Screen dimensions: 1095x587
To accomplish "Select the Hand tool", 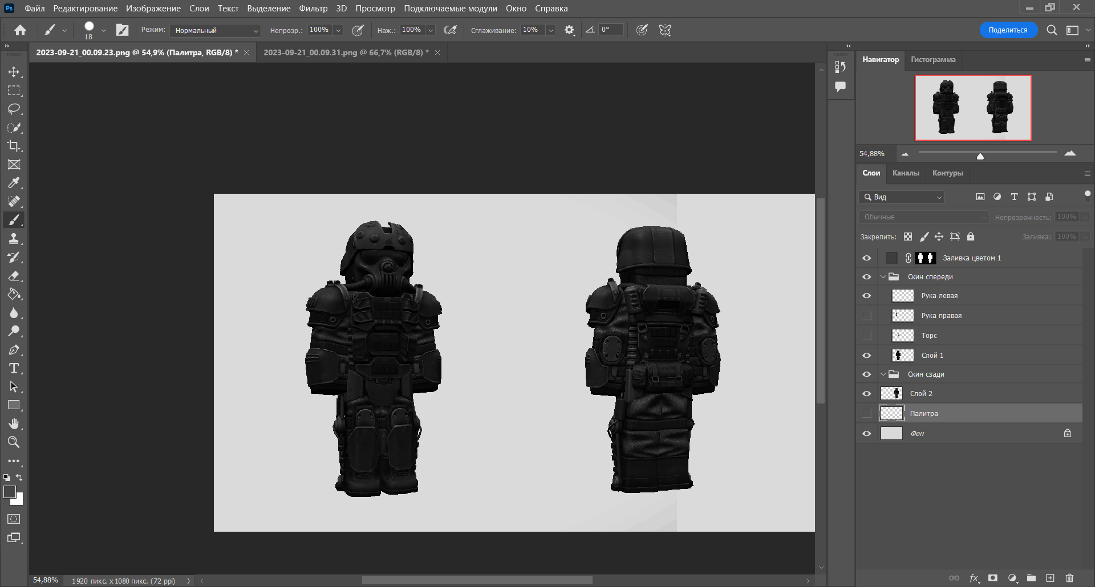I will tap(14, 423).
